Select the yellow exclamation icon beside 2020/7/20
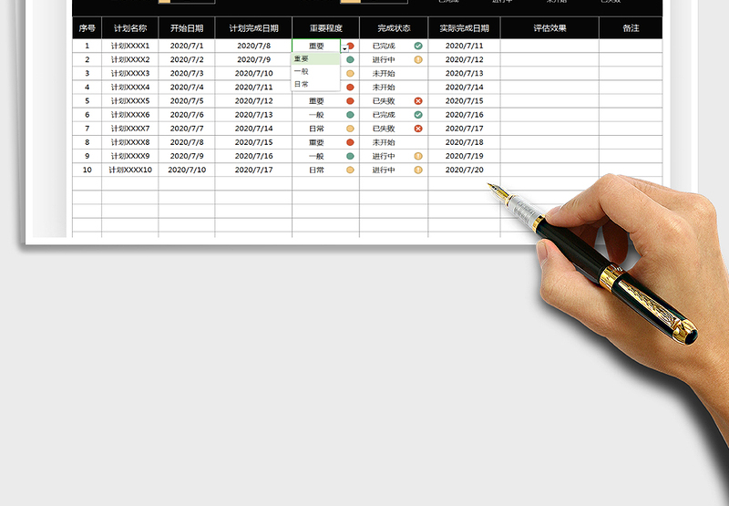The width and height of the screenshot is (729, 506). pyautogui.click(x=418, y=170)
